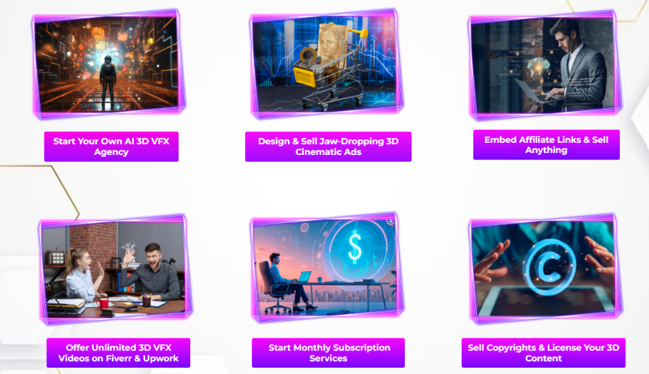649x374 pixels.
Task: Click 'Start Monthly Subscription Services' button
Action: (x=328, y=353)
